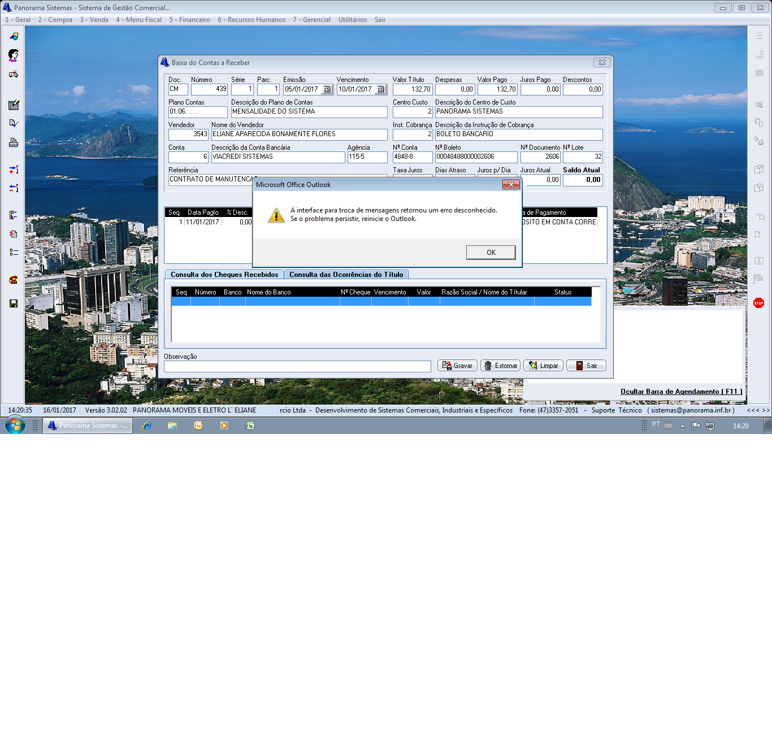Click the Observação text field
The height and width of the screenshot is (755, 772).
point(297,367)
